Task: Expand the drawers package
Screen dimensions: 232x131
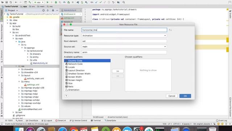Action: 28,54
